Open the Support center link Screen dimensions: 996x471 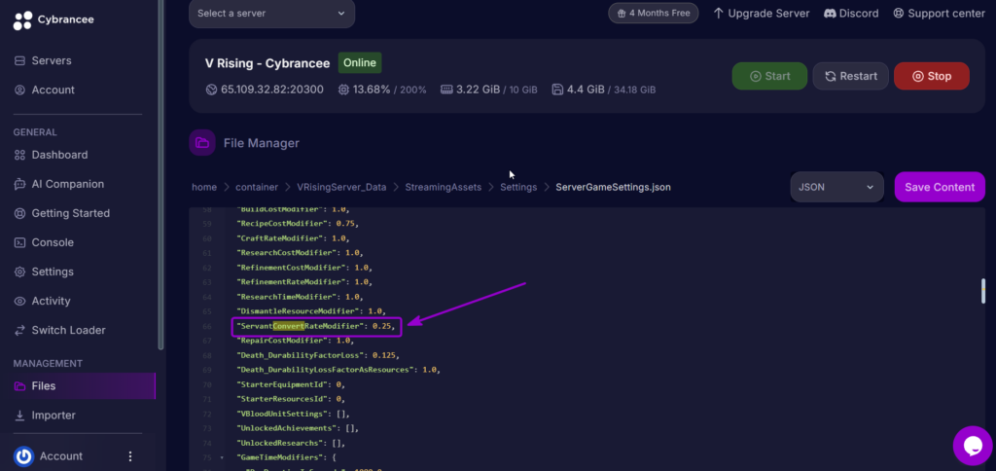[x=939, y=14]
